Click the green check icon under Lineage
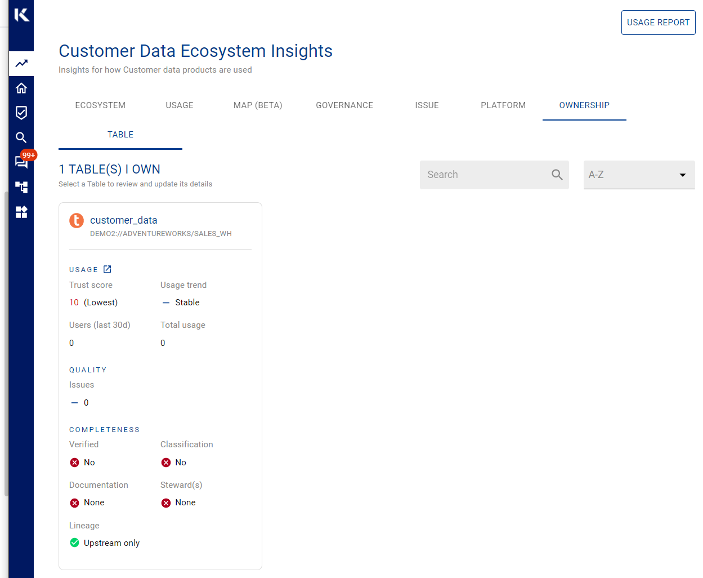703x578 pixels. [x=74, y=543]
